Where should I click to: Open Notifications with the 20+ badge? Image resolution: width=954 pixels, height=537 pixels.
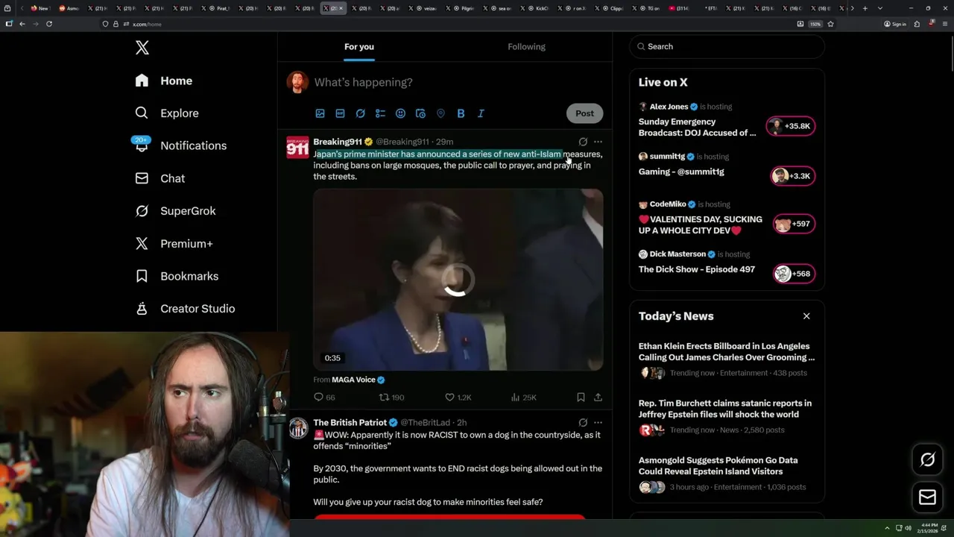click(180, 145)
